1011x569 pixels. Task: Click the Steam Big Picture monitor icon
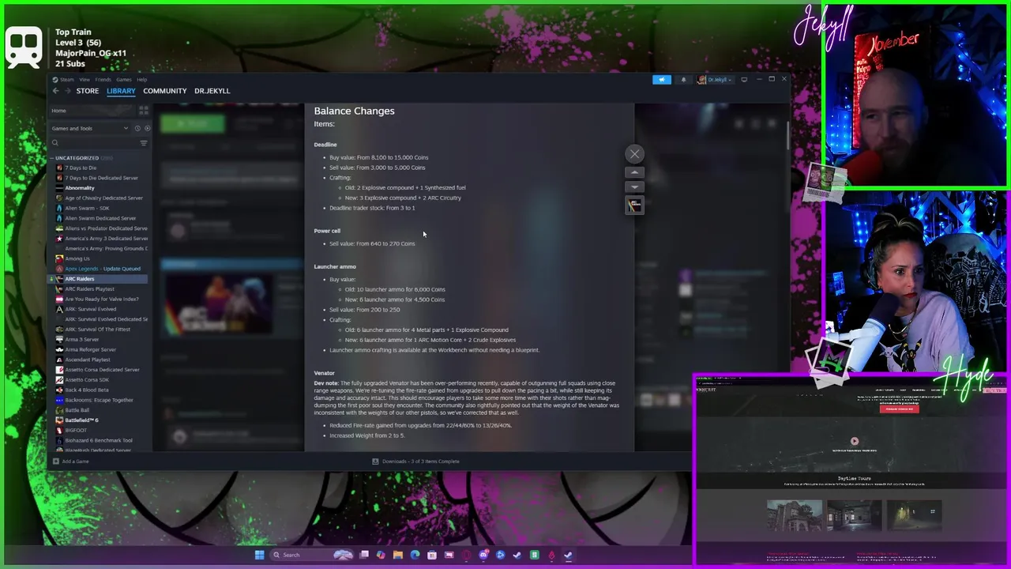tap(744, 80)
